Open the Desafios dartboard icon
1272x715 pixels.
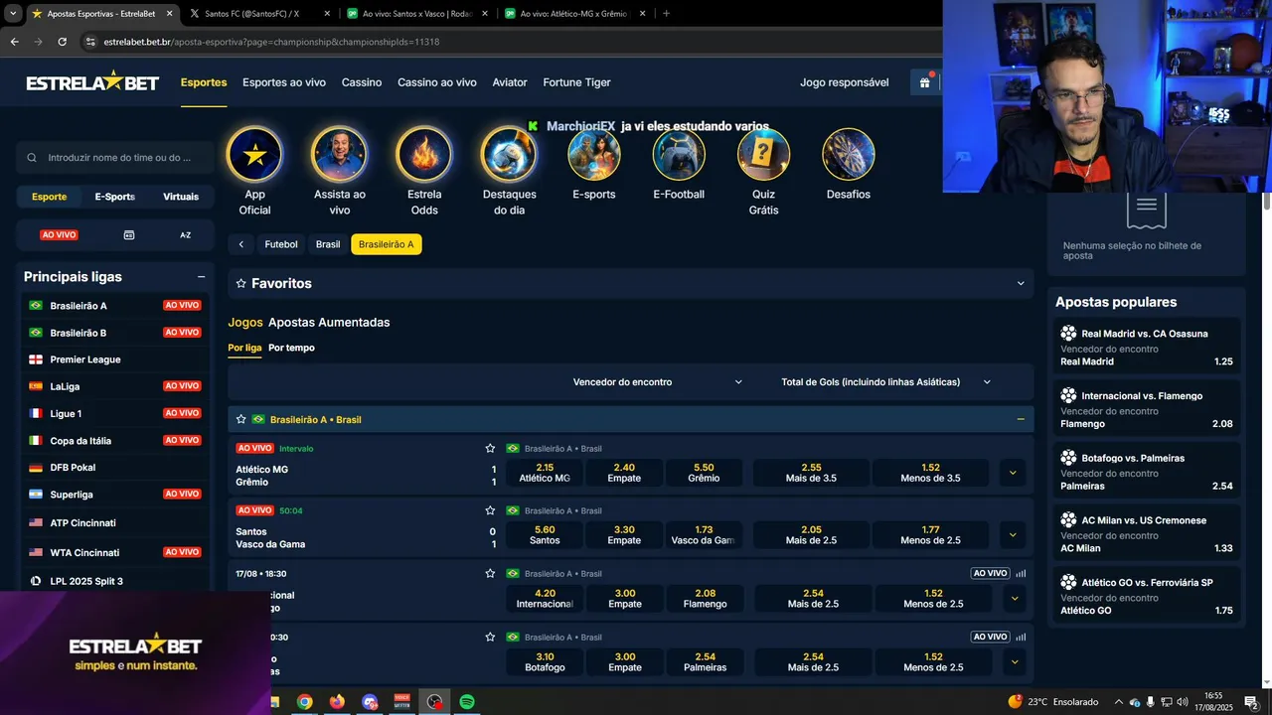click(849, 155)
